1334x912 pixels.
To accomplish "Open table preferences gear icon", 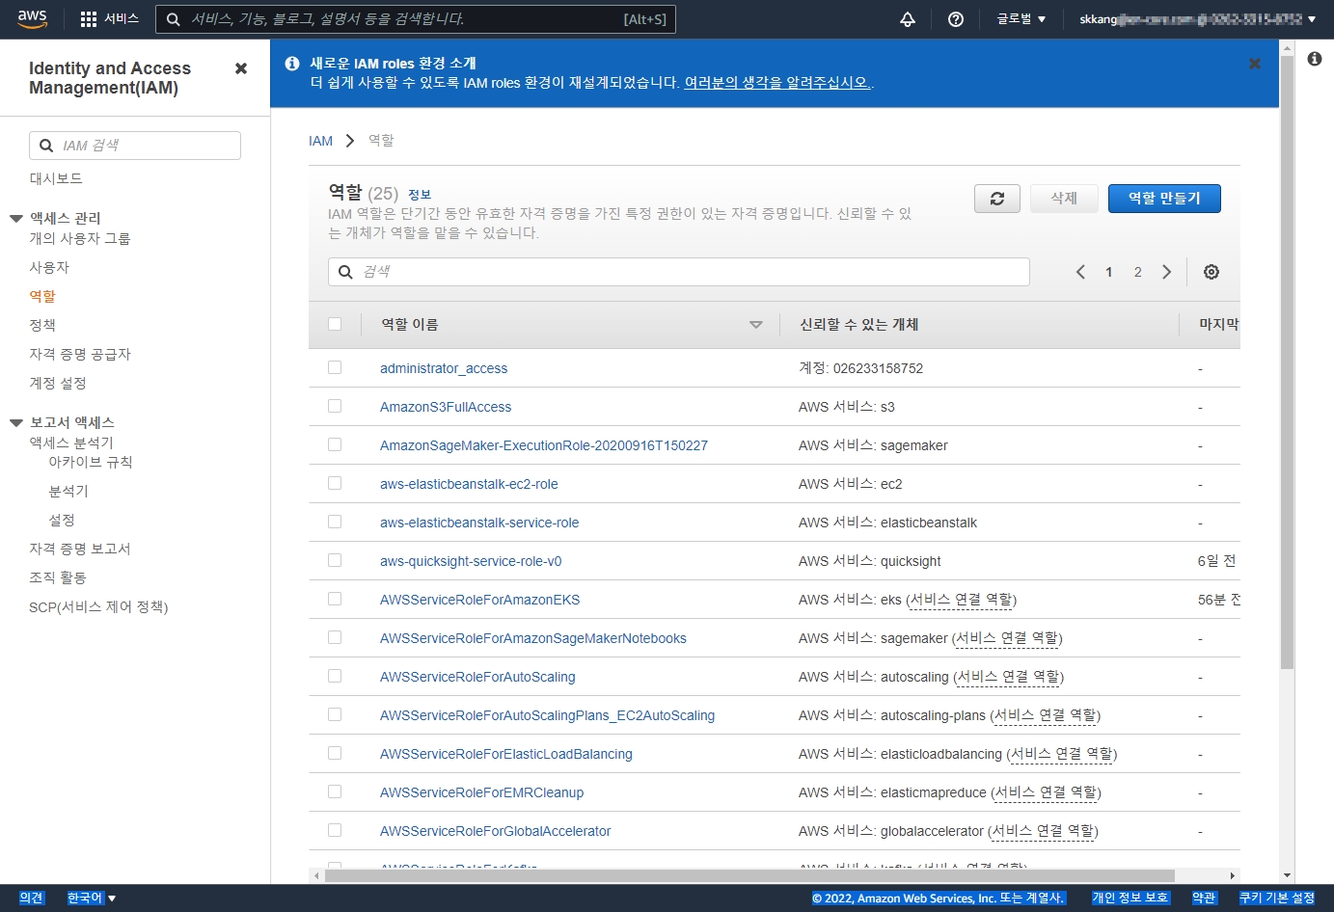I will (1211, 272).
